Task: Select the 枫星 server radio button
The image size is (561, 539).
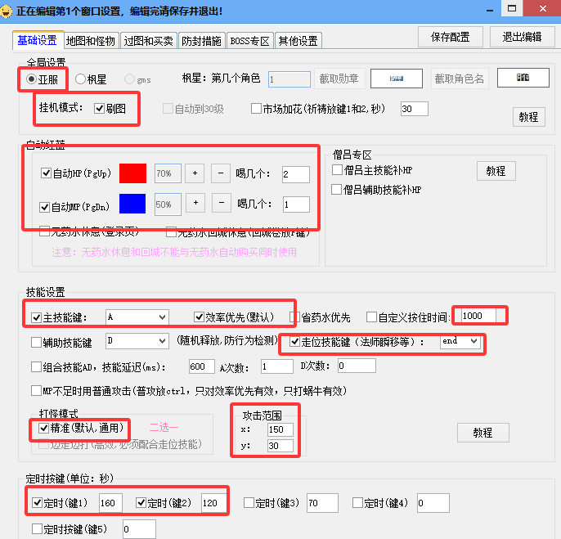Action: (81, 79)
